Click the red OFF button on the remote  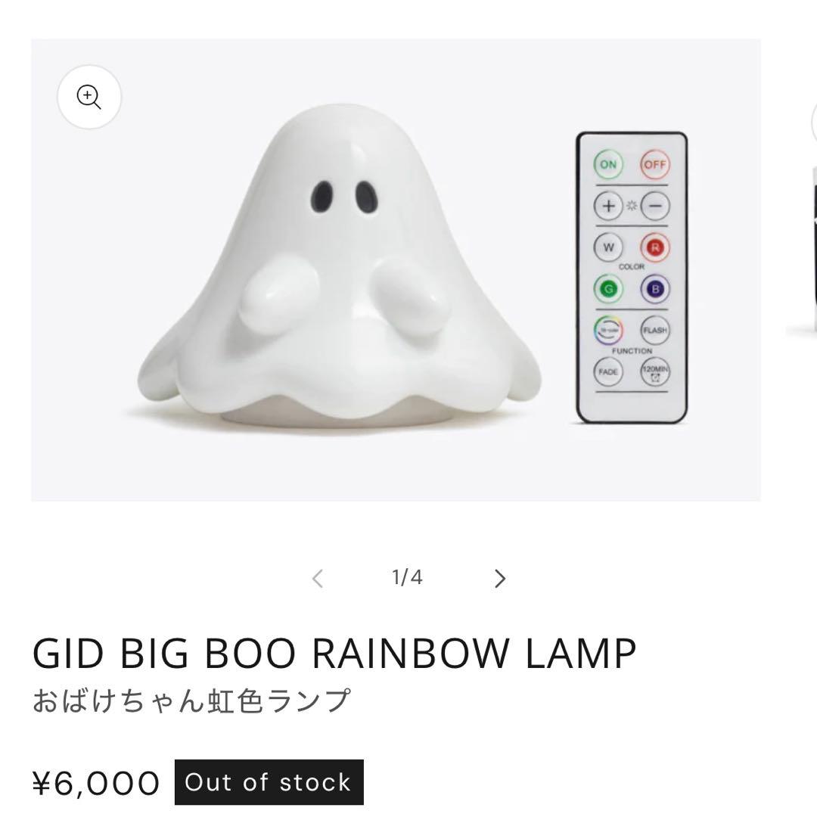[655, 165]
